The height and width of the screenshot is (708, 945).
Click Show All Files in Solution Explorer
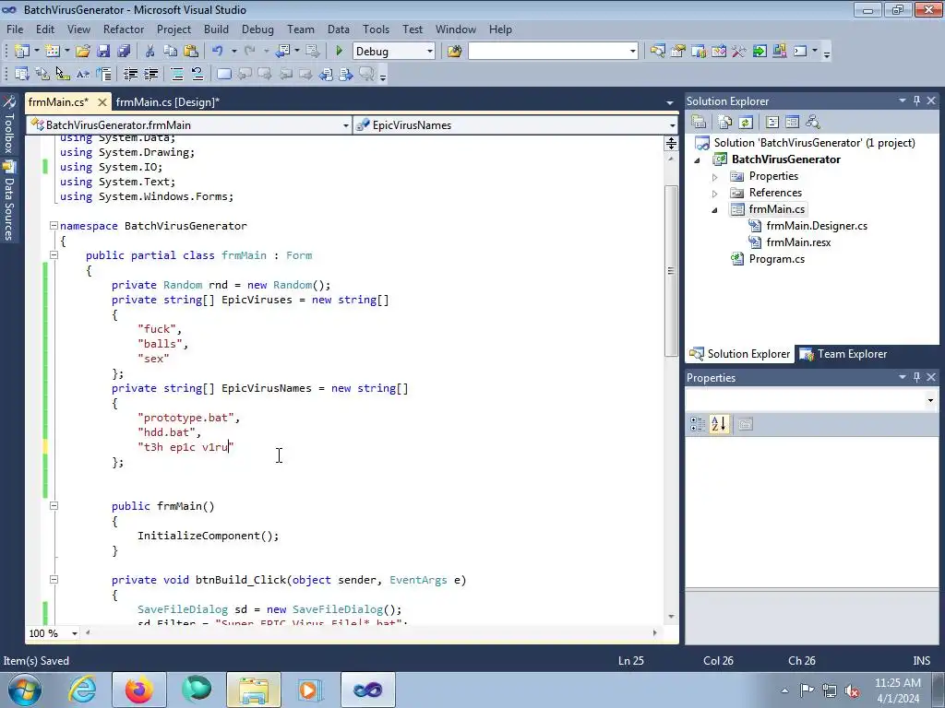pyautogui.click(x=725, y=123)
